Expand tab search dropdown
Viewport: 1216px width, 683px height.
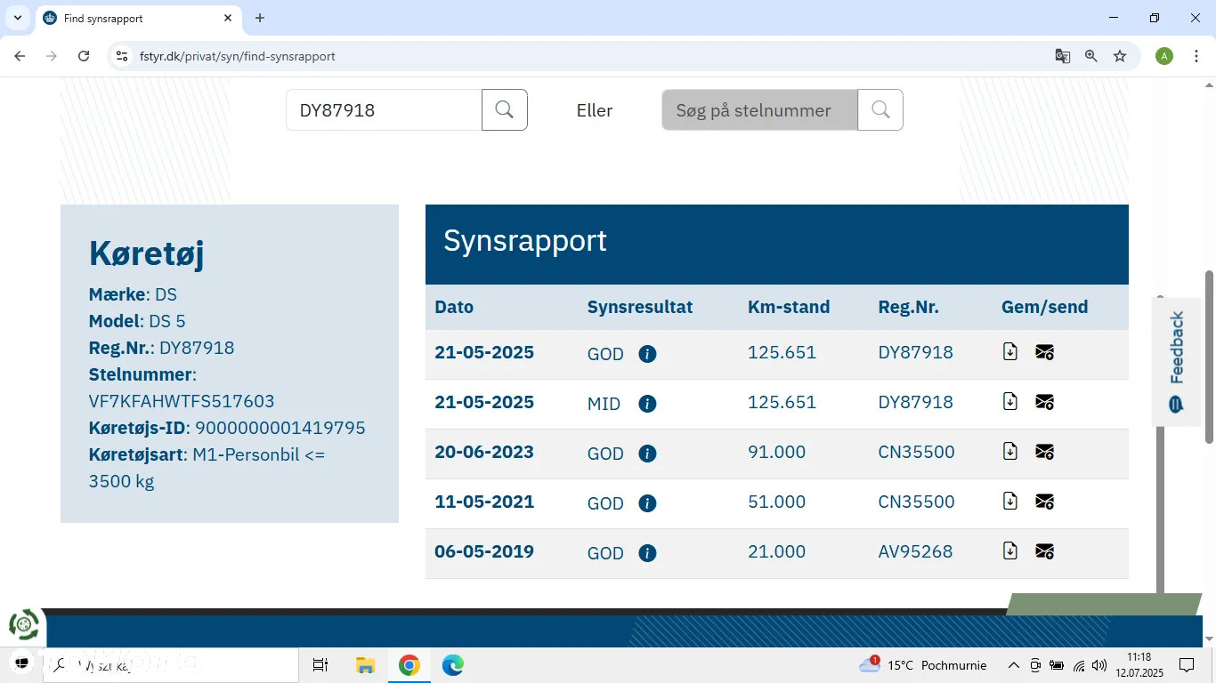[x=18, y=18]
